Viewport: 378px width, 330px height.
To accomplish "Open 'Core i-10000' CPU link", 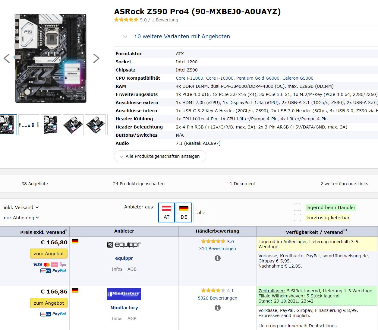I will click(x=220, y=78).
